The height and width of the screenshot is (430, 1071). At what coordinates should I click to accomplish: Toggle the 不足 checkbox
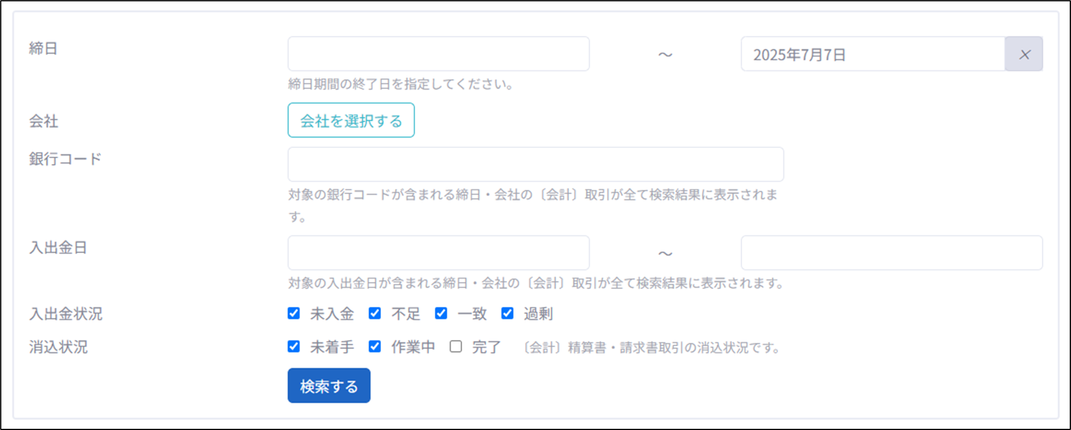(374, 313)
